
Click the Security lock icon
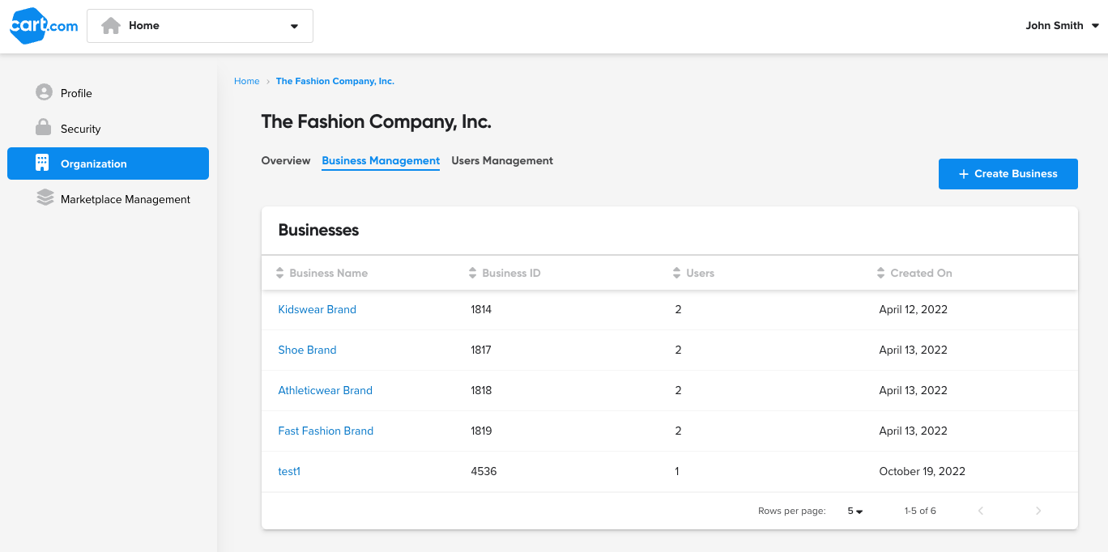(43, 128)
